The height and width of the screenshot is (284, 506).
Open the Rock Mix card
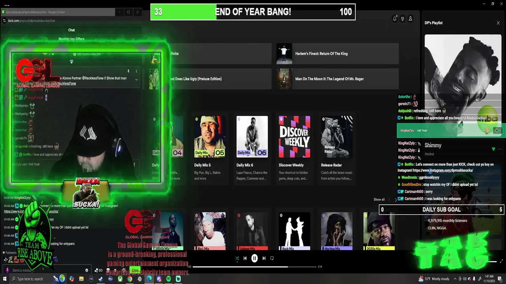pyautogui.click(x=295, y=231)
